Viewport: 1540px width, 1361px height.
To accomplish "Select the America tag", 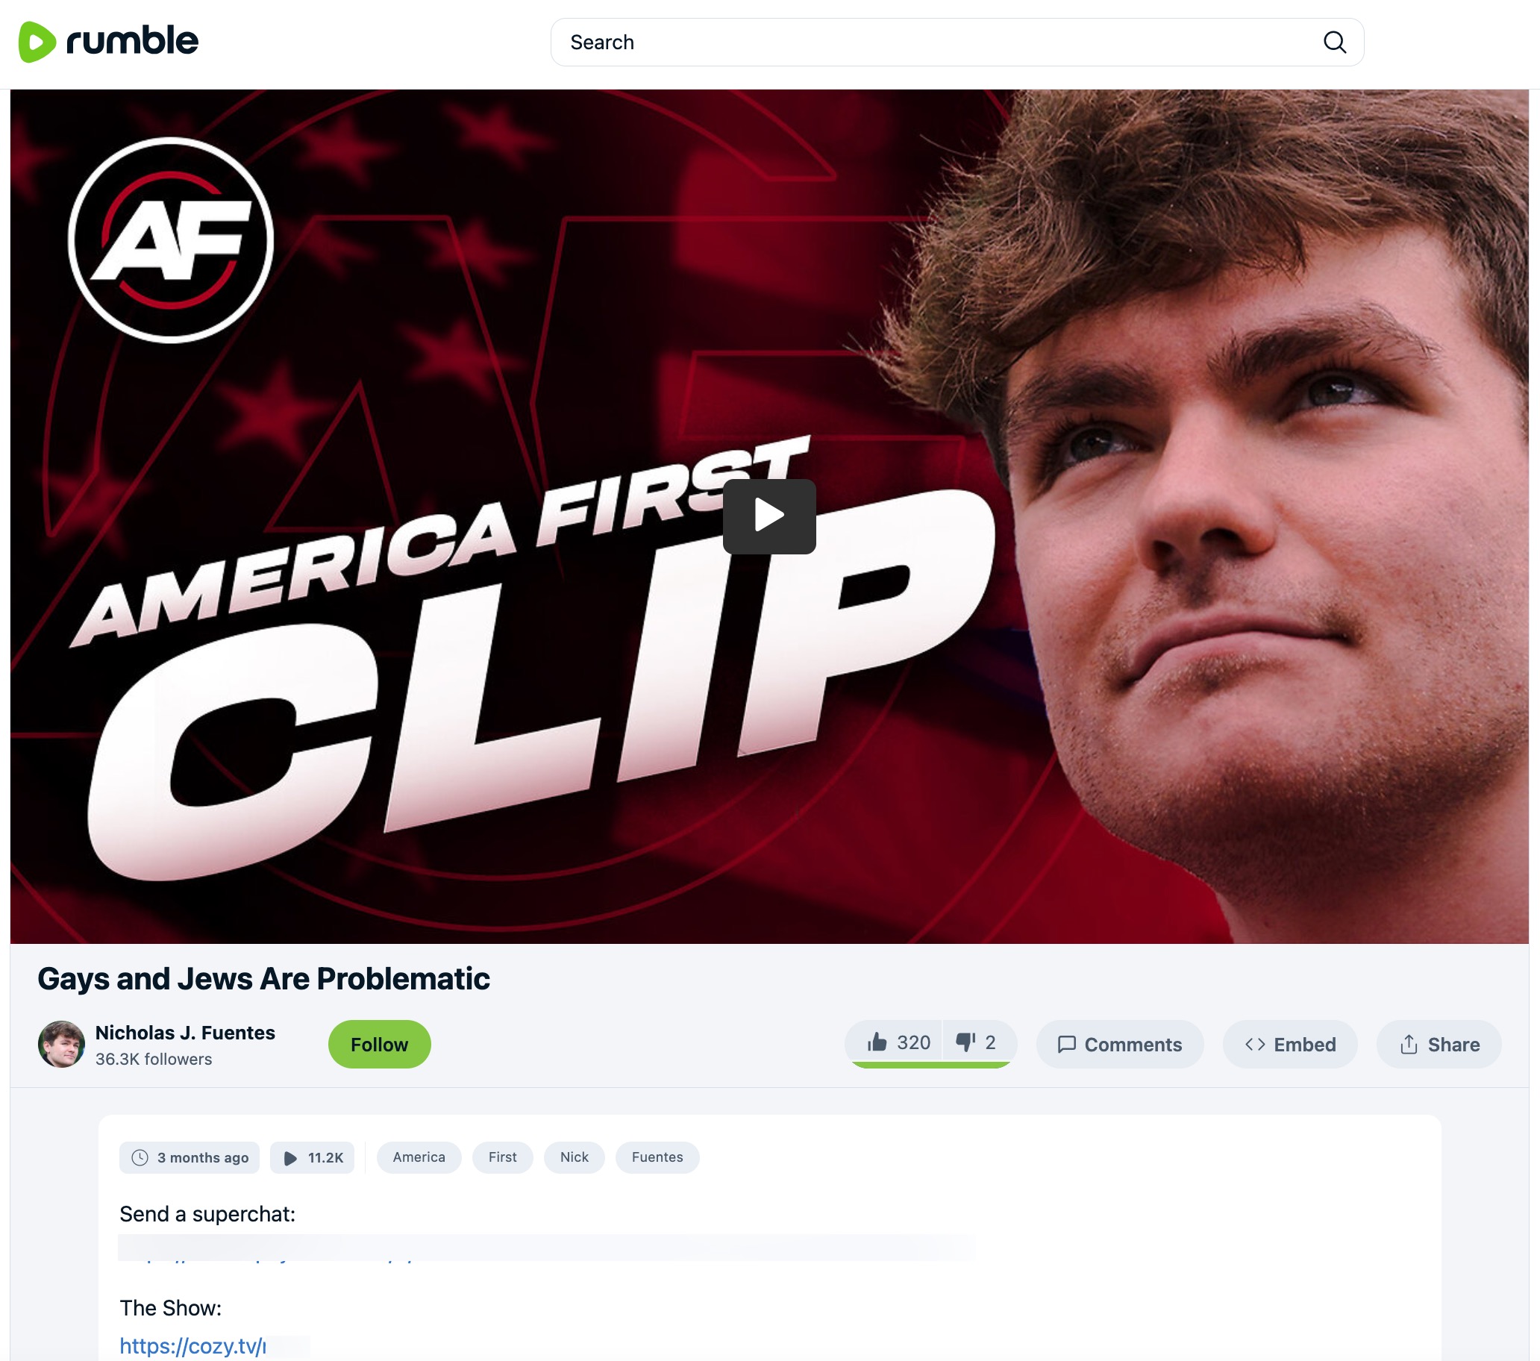I will point(419,1157).
